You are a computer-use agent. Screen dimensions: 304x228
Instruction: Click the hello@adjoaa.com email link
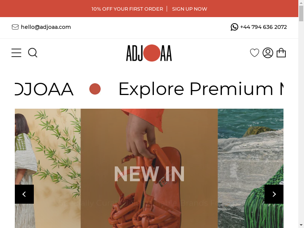coord(46,27)
